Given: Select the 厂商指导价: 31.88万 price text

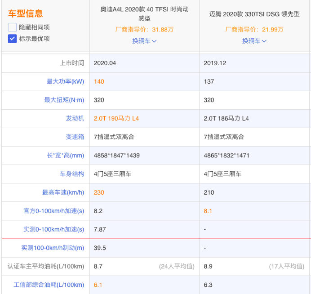Looking at the screenshot, I should pos(144,30).
